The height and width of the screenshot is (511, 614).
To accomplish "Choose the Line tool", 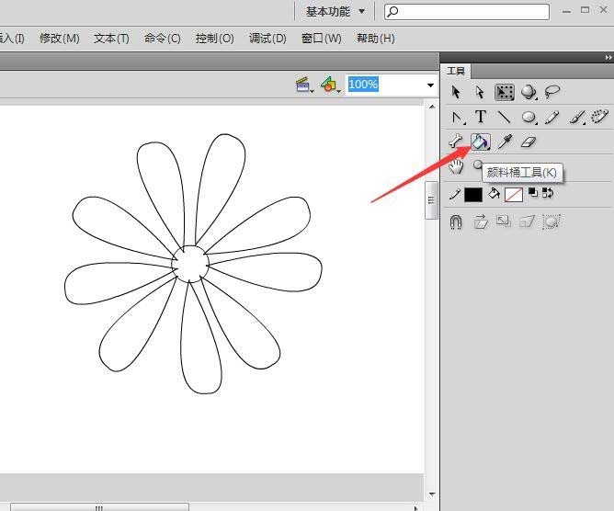I will (504, 117).
